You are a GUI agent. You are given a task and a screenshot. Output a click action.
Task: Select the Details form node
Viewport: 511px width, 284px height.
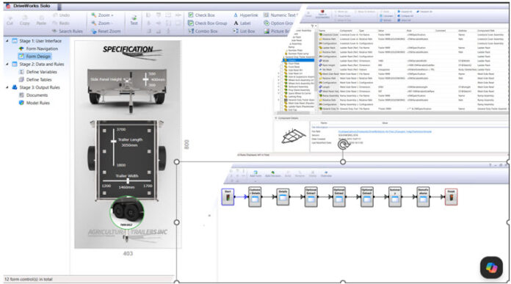[283, 197]
